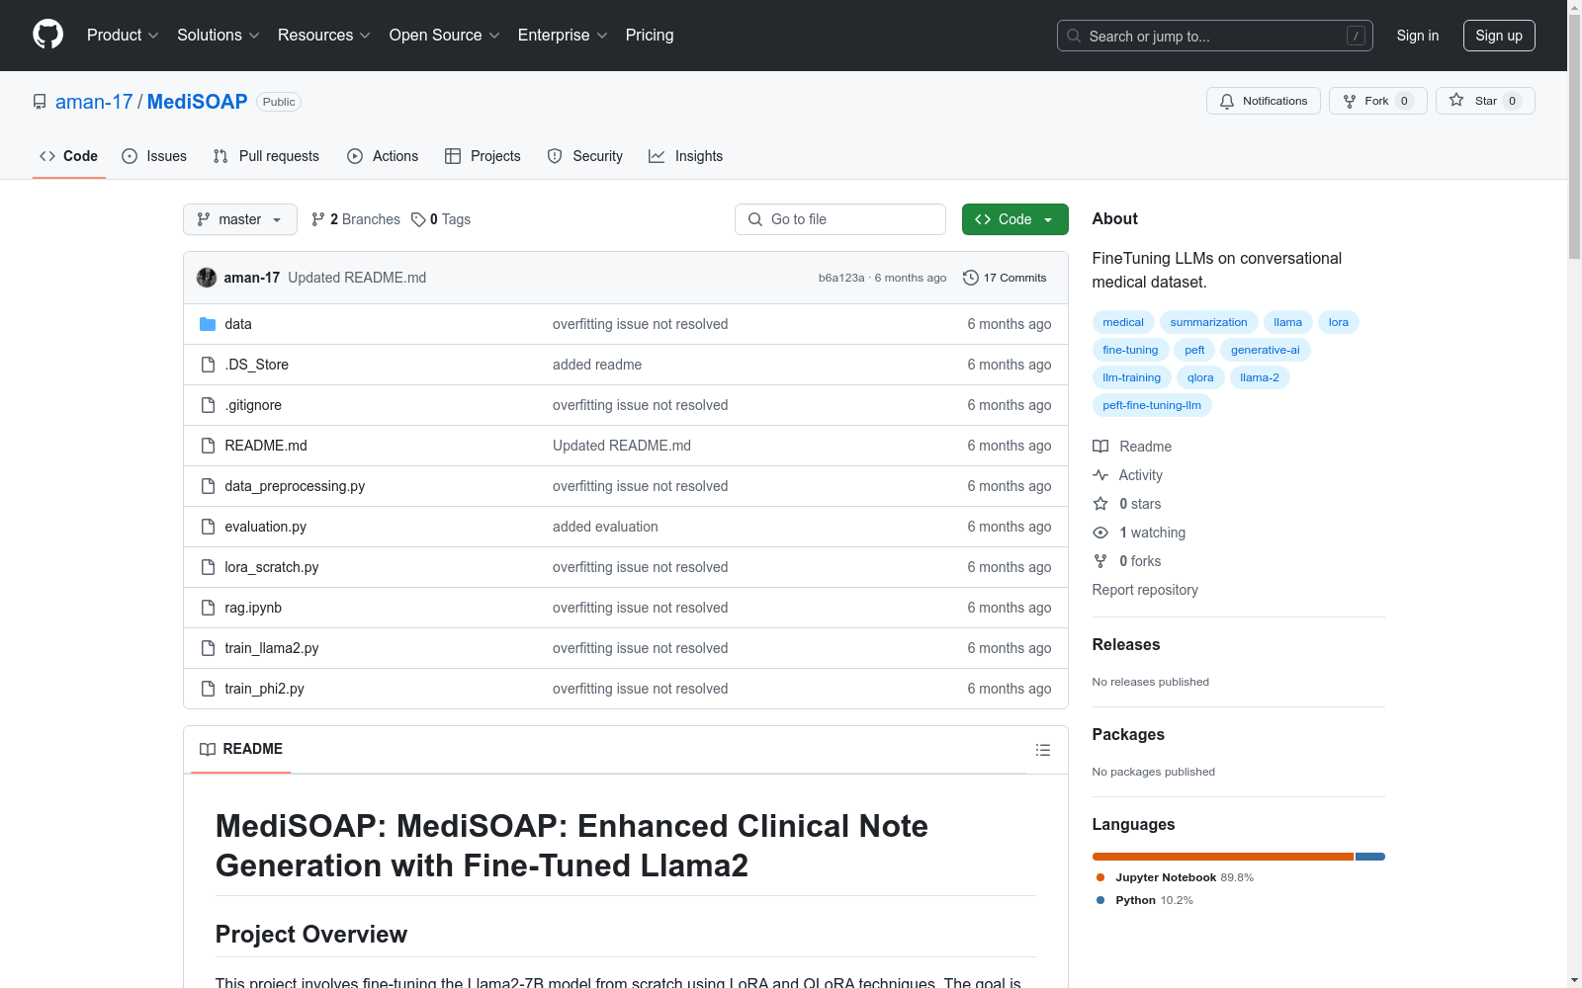This screenshot has height=988, width=1582.
Task: Click the fork icon in Fork button
Action: 1350,101
